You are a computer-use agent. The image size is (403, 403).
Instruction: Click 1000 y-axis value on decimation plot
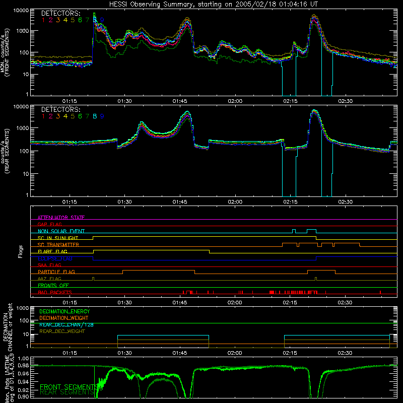coord(23,308)
